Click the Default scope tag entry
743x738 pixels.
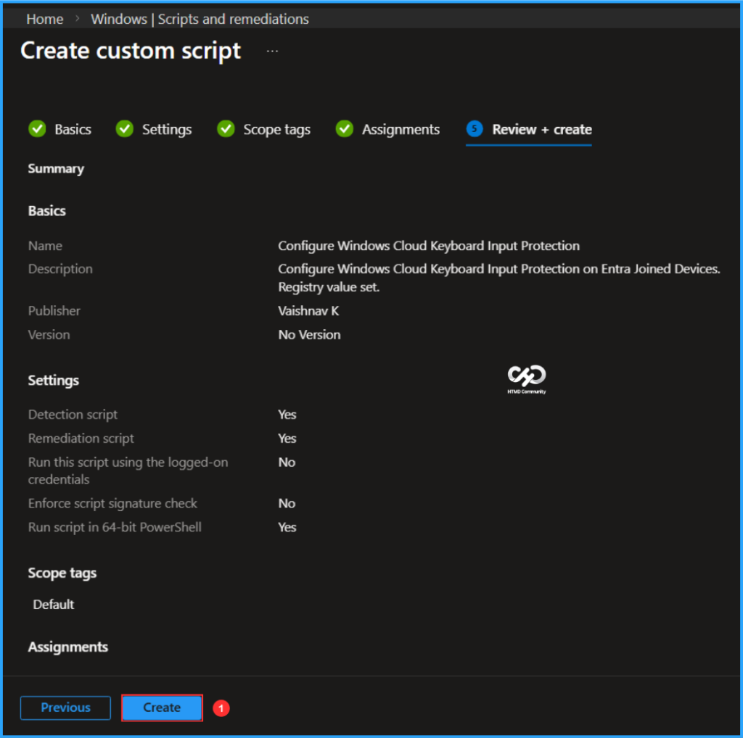point(53,604)
